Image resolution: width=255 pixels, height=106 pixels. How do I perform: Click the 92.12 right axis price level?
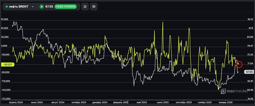pyautogui.click(x=250, y=19)
